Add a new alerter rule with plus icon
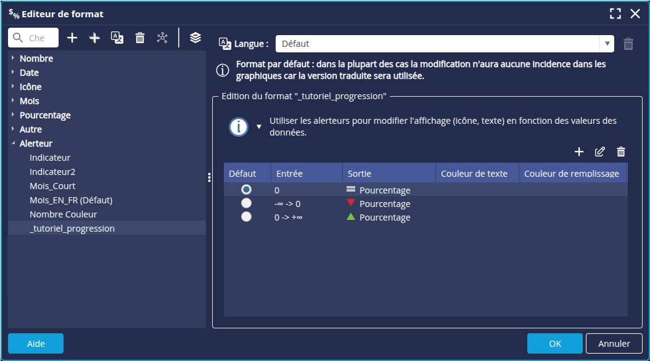 click(579, 152)
